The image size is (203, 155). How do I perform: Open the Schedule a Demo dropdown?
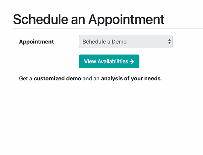click(x=126, y=42)
